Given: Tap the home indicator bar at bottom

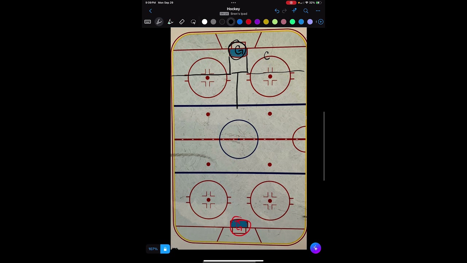Looking at the screenshot, I should point(233,261).
